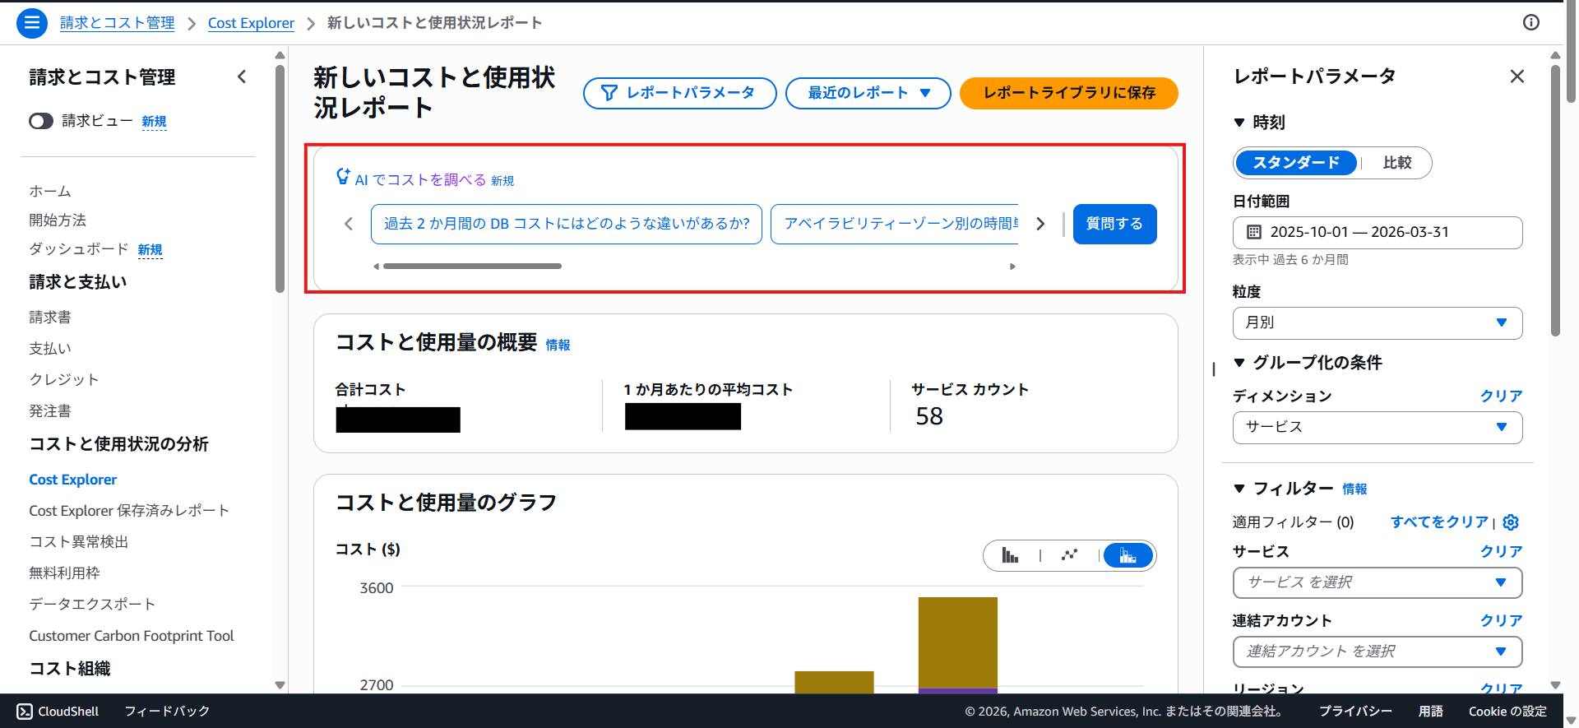Screen dimensions: 1579x728
Task: Open the 最近のレポート dropdown
Action: pyautogui.click(x=868, y=93)
